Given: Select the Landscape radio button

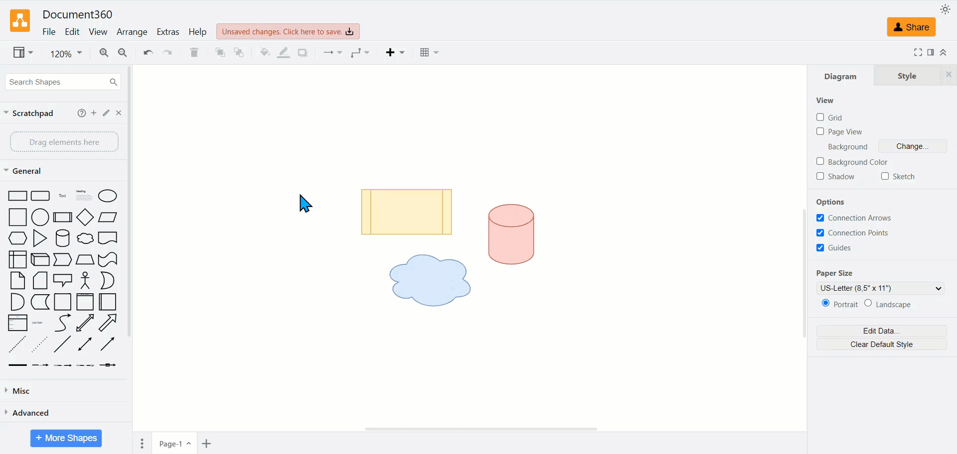Looking at the screenshot, I should pyautogui.click(x=868, y=303).
